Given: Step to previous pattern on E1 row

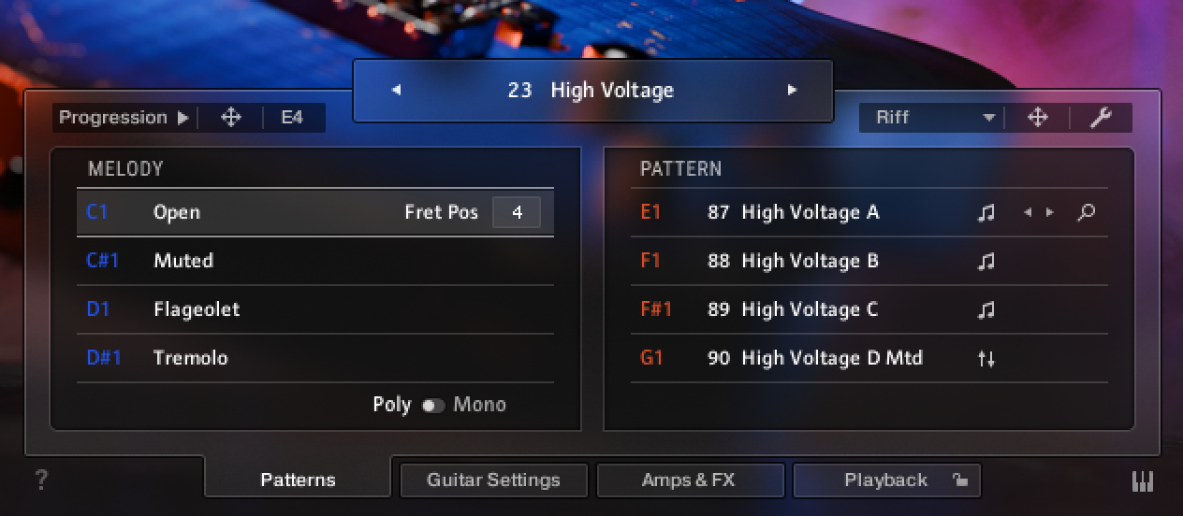Looking at the screenshot, I should click(x=1028, y=213).
